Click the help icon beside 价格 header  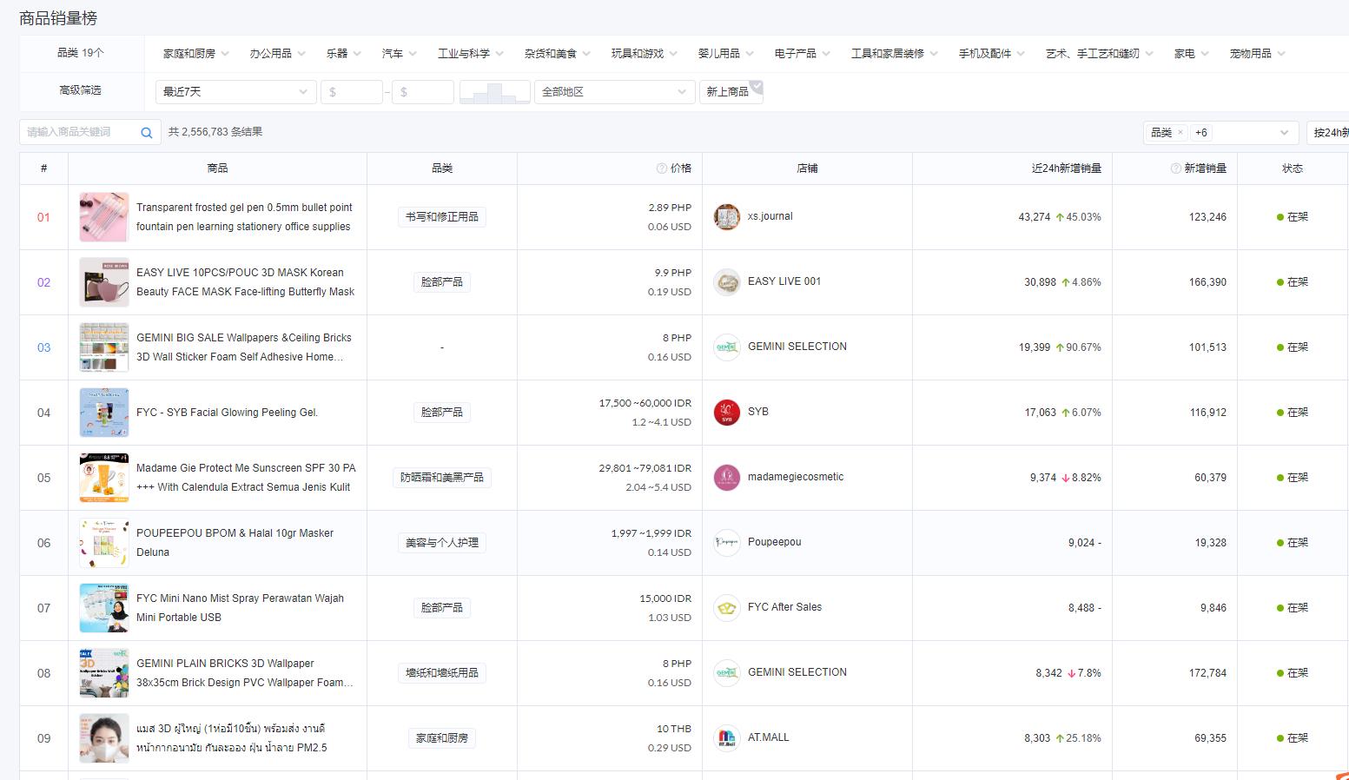(x=662, y=169)
